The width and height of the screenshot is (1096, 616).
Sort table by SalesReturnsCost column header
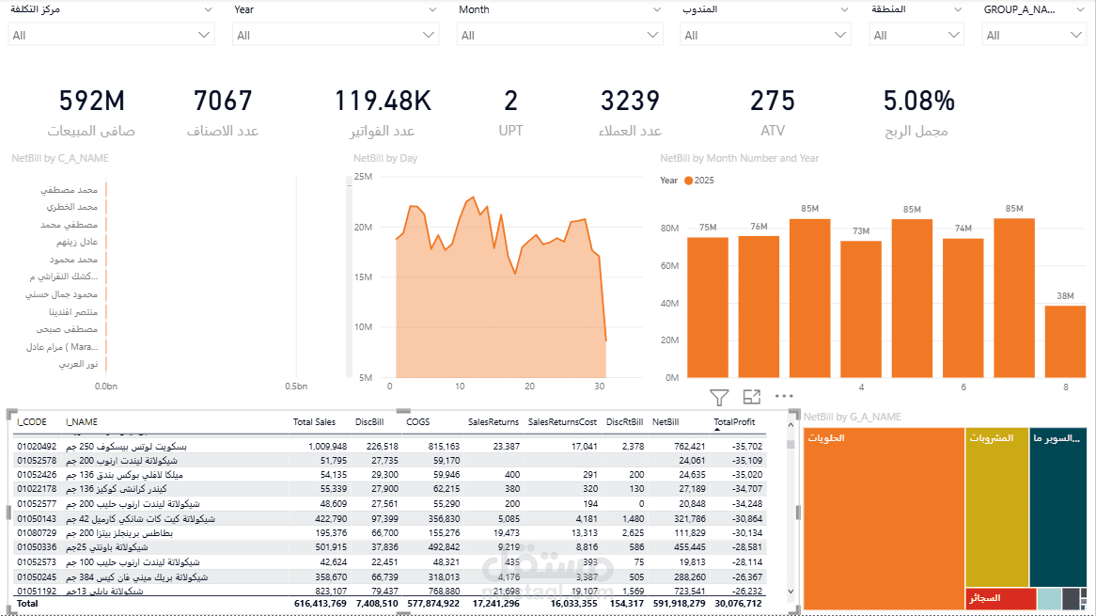pyautogui.click(x=562, y=422)
